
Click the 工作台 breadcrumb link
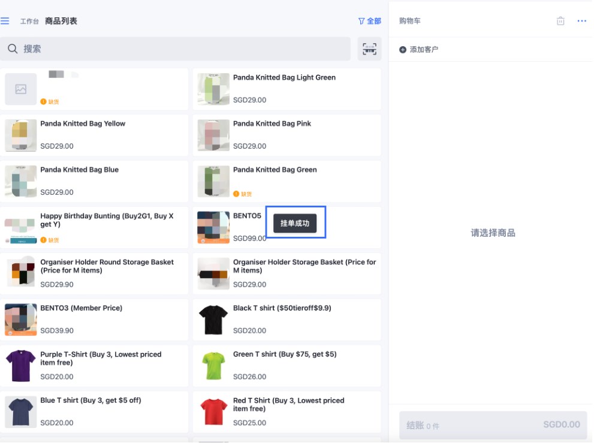pyautogui.click(x=29, y=21)
